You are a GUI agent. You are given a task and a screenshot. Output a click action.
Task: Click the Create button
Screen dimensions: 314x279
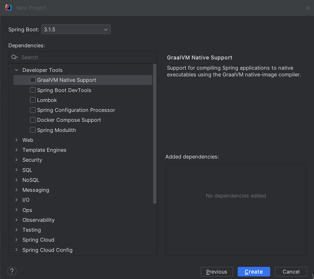[x=254, y=272]
